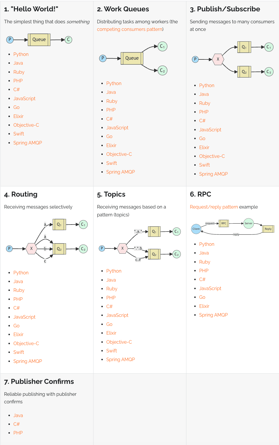Screen dimensions: 279x445
Task: Open JavaScript tutorial under Publish/Subscribe
Action: point(210,130)
